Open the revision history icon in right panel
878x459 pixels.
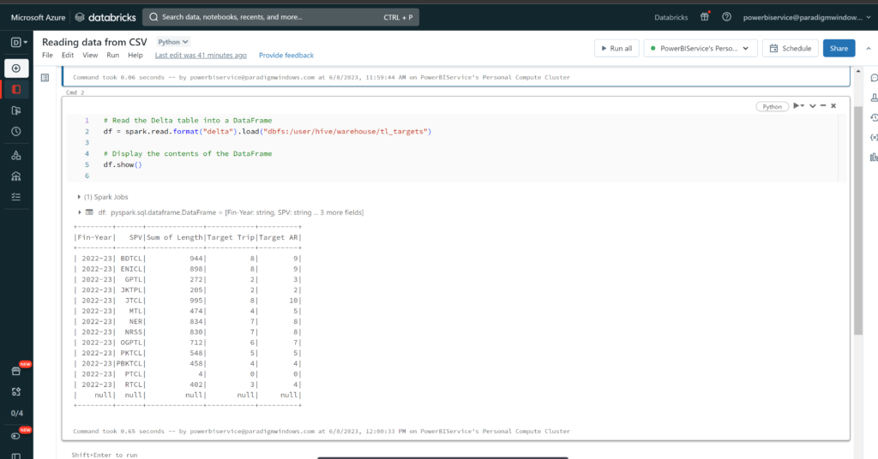pyautogui.click(x=874, y=117)
